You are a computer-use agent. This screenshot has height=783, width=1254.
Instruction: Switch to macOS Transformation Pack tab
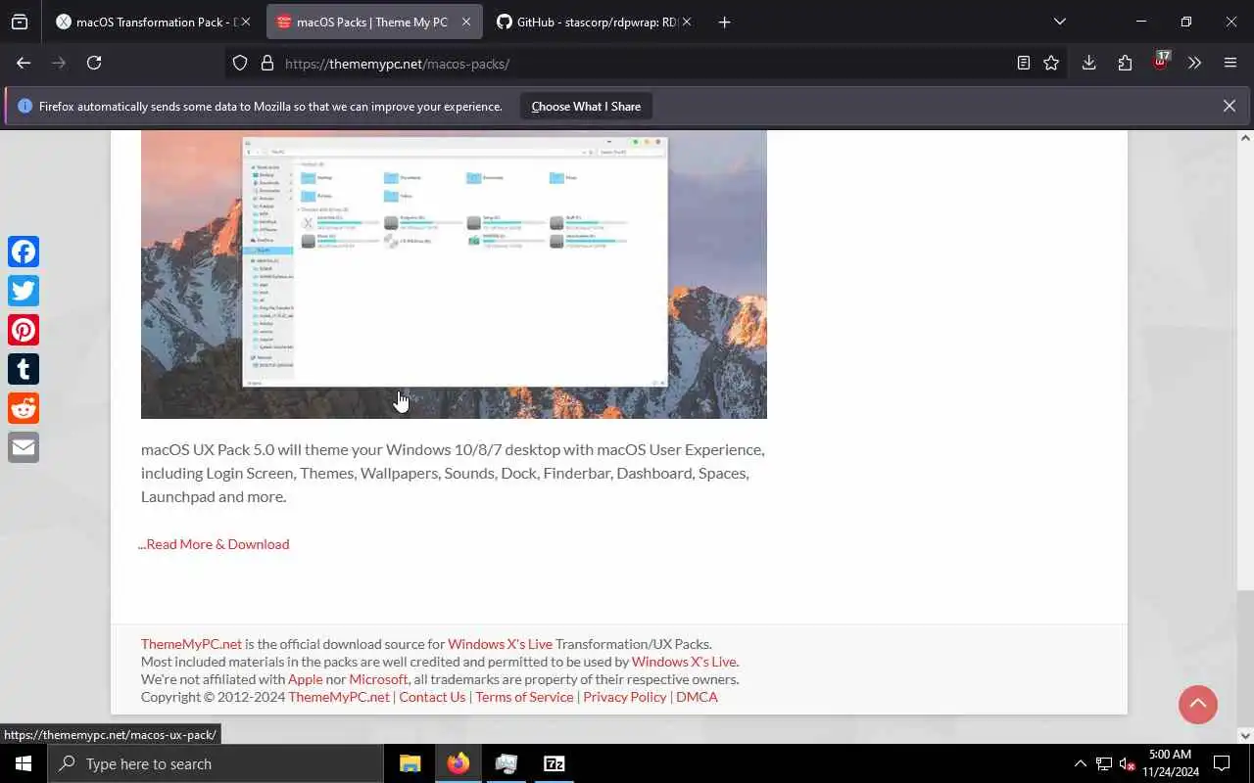tap(146, 22)
